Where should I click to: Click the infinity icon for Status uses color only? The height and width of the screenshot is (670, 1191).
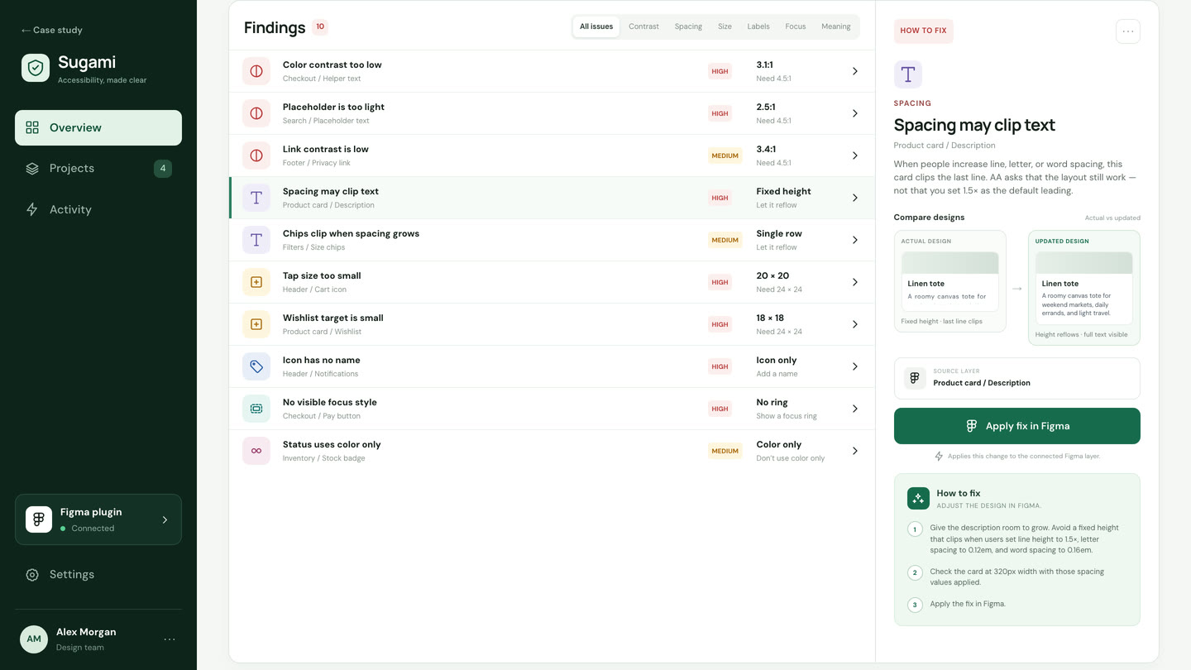coord(256,451)
